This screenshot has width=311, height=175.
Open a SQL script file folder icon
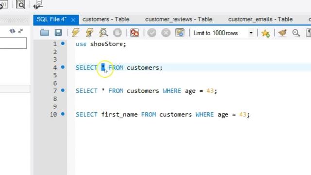click(44, 33)
